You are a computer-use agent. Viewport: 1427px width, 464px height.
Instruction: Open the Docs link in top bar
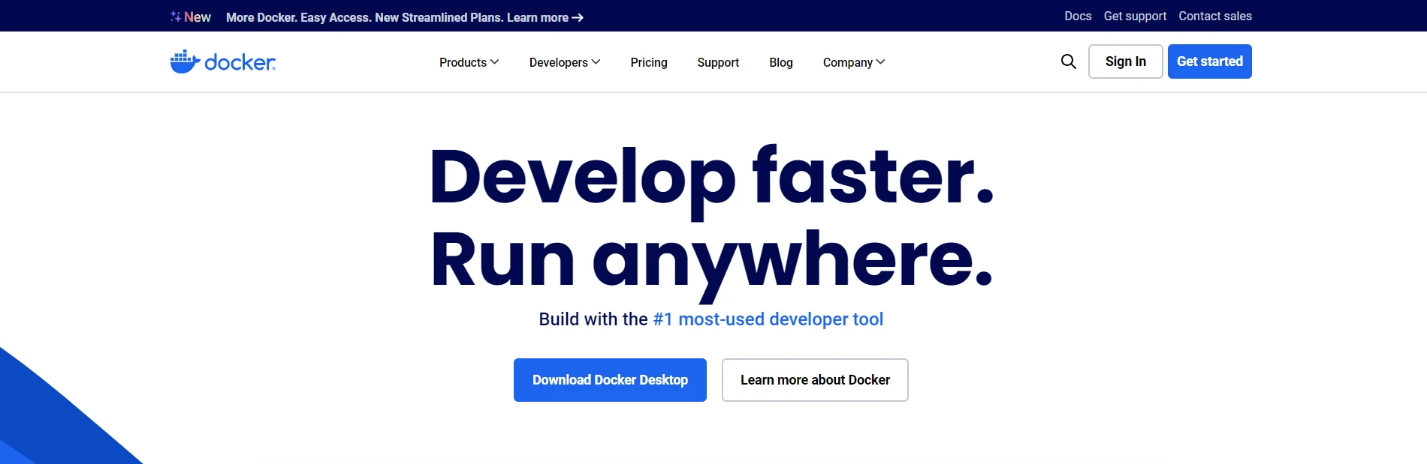(x=1078, y=16)
